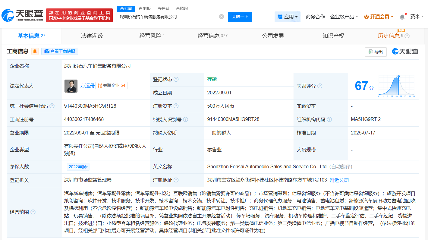
Task: Click the approval date 2025-07-17
Action: tap(363, 133)
